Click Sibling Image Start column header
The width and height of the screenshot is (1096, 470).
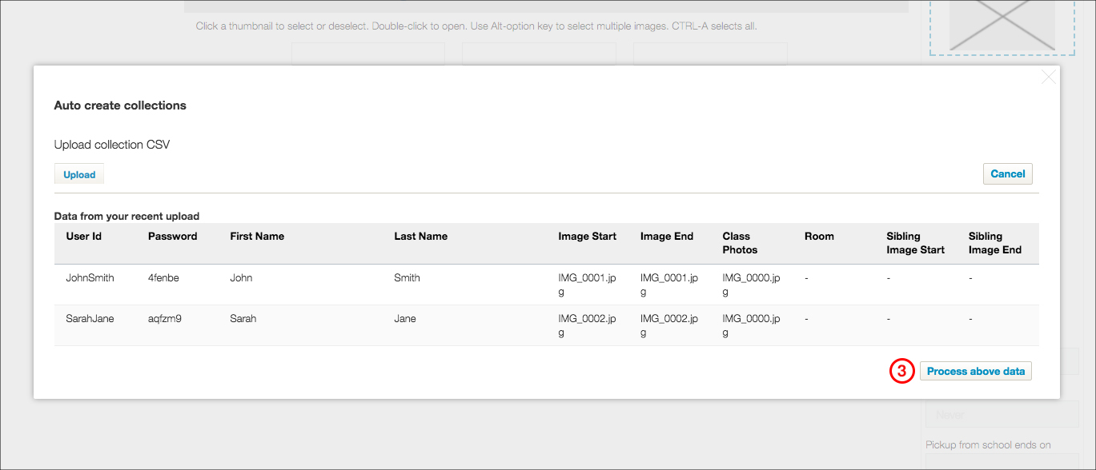click(916, 243)
